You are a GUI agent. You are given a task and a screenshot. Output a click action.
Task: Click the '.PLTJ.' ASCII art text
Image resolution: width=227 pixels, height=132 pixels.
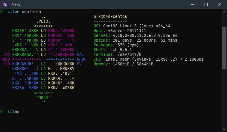point(43,21)
